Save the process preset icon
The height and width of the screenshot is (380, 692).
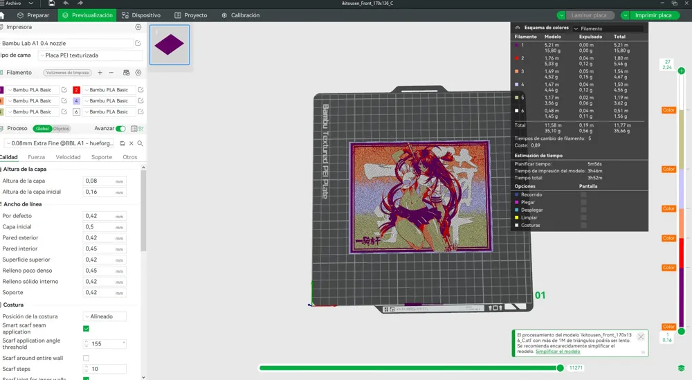point(122,143)
